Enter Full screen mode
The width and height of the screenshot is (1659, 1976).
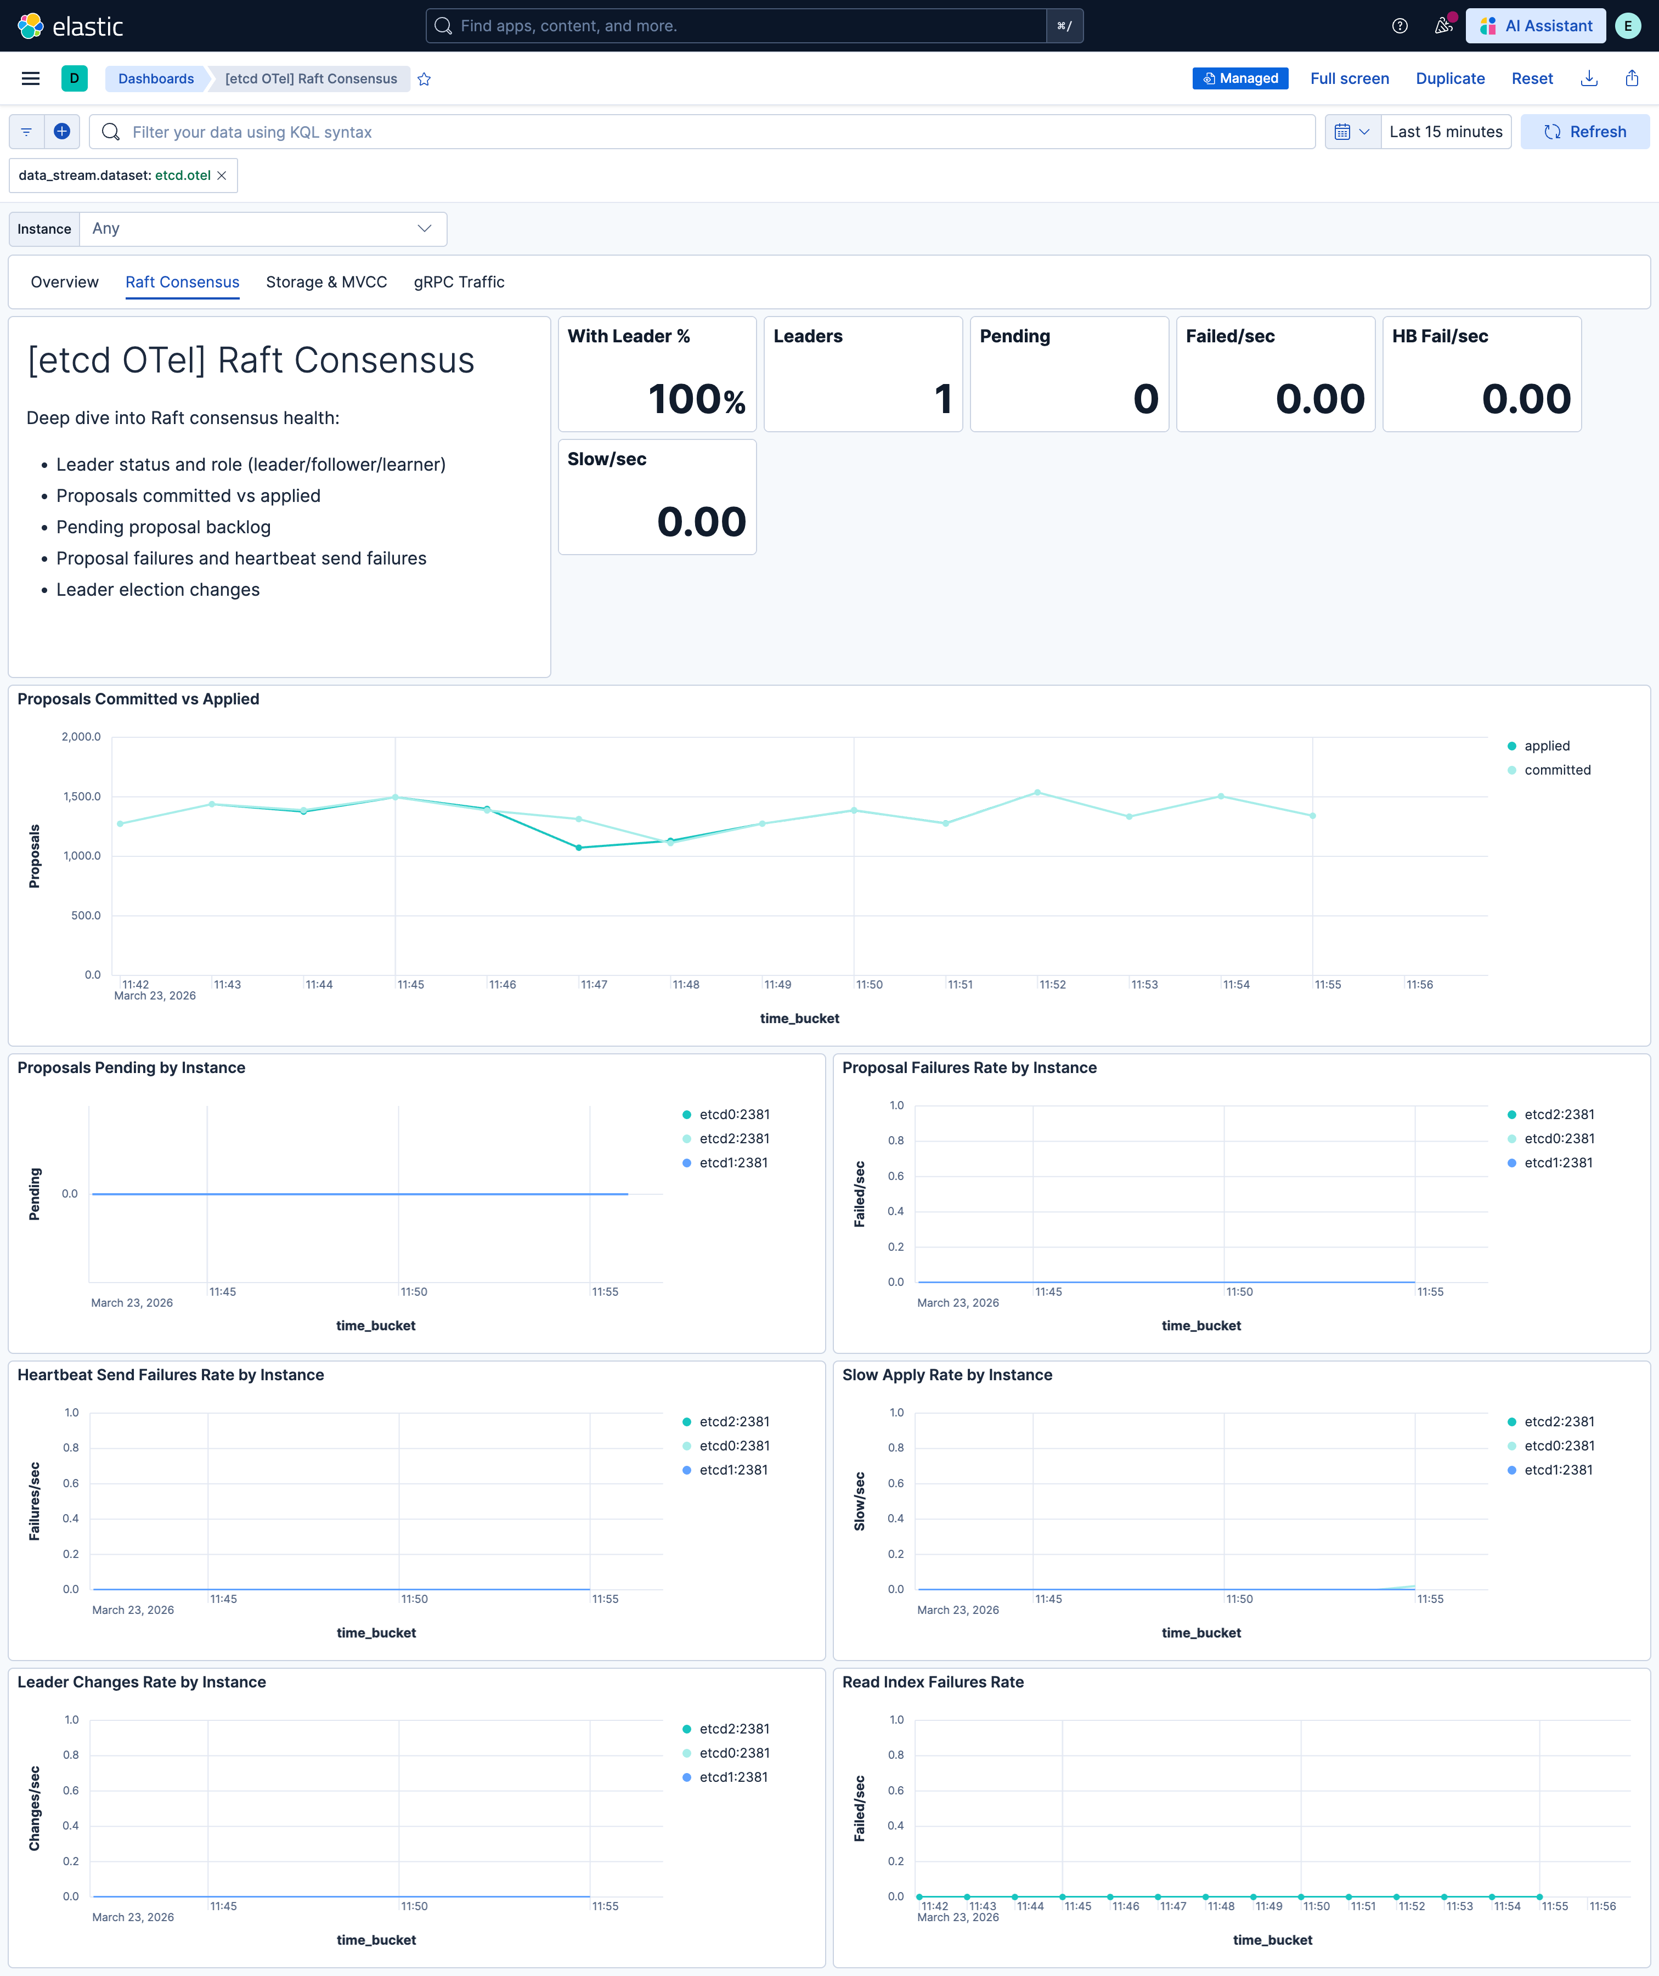(1350, 79)
